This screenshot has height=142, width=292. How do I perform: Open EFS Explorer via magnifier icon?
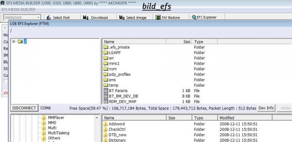coord(194,17)
